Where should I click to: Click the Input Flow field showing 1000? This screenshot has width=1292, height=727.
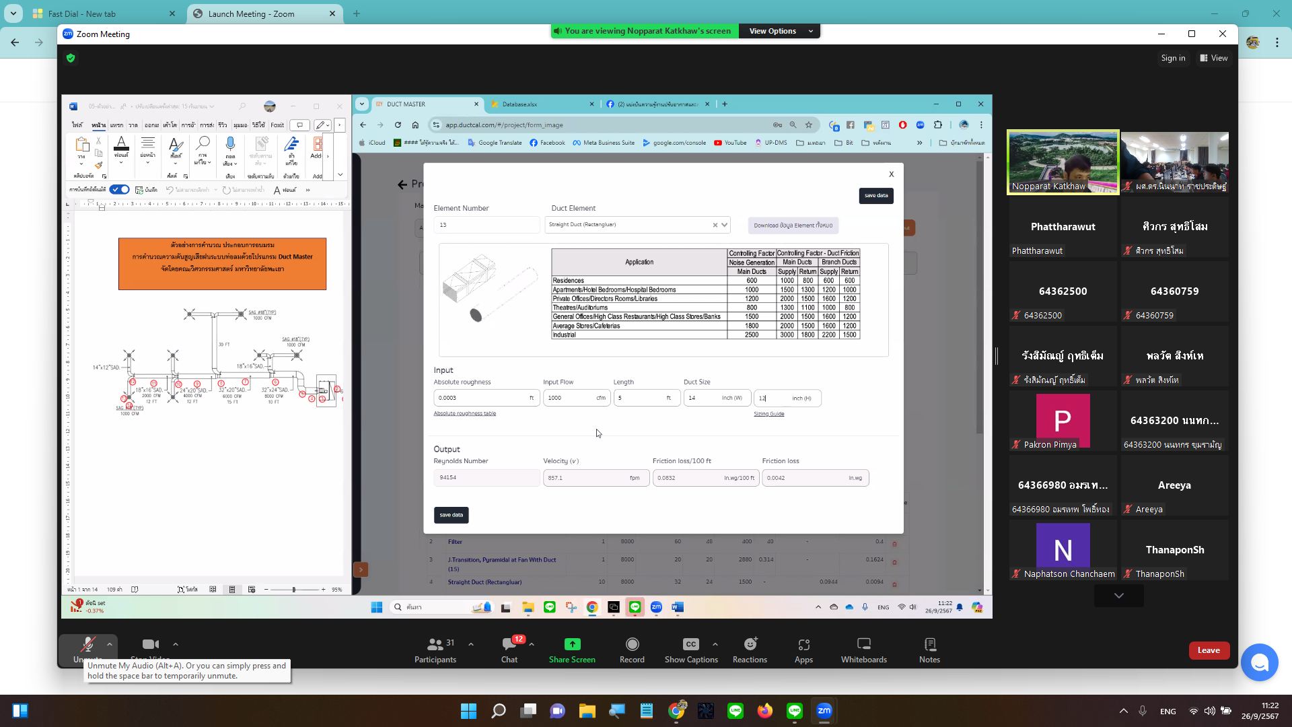click(x=577, y=398)
